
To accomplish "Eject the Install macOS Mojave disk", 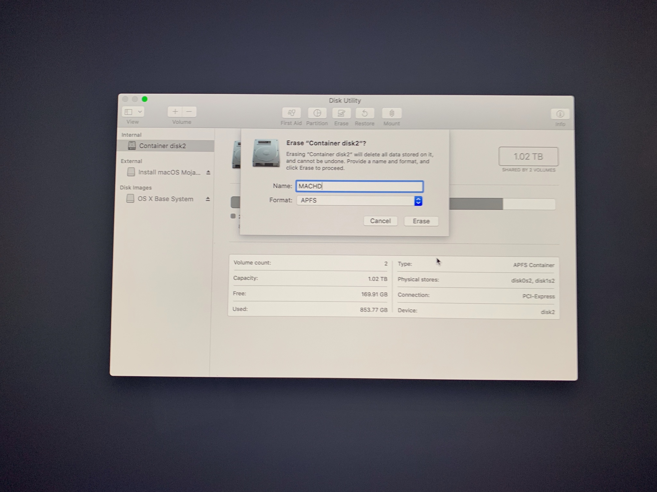I will tap(208, 173).
